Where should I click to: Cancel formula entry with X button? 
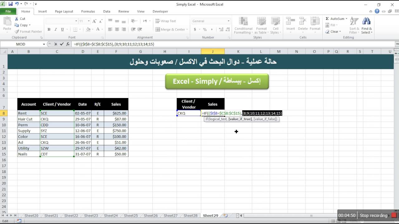[x=56, y=44]
